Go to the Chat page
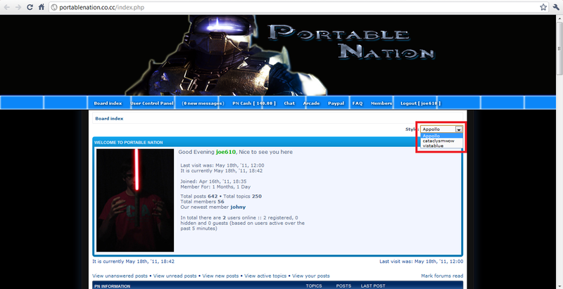Screen dimensions: 563x289 [x=289, y=103]
